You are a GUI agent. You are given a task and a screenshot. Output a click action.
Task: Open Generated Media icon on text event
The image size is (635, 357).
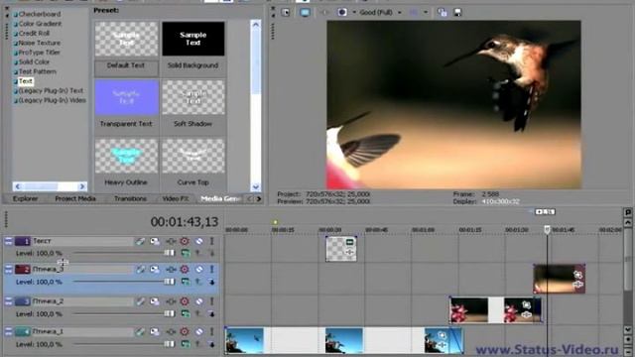click(349, 243)
